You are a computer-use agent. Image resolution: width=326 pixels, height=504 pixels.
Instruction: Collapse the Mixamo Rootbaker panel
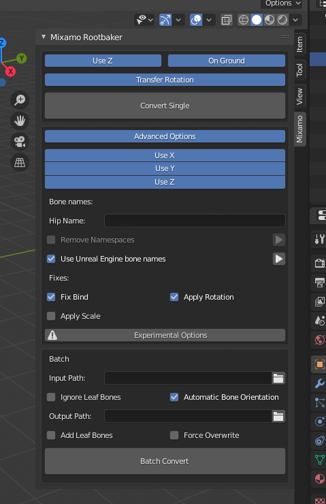[44, 37]
